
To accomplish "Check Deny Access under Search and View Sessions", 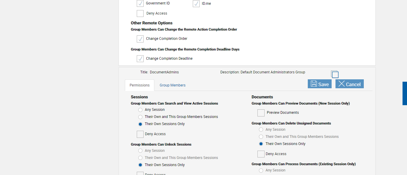I will click(140, 134).
